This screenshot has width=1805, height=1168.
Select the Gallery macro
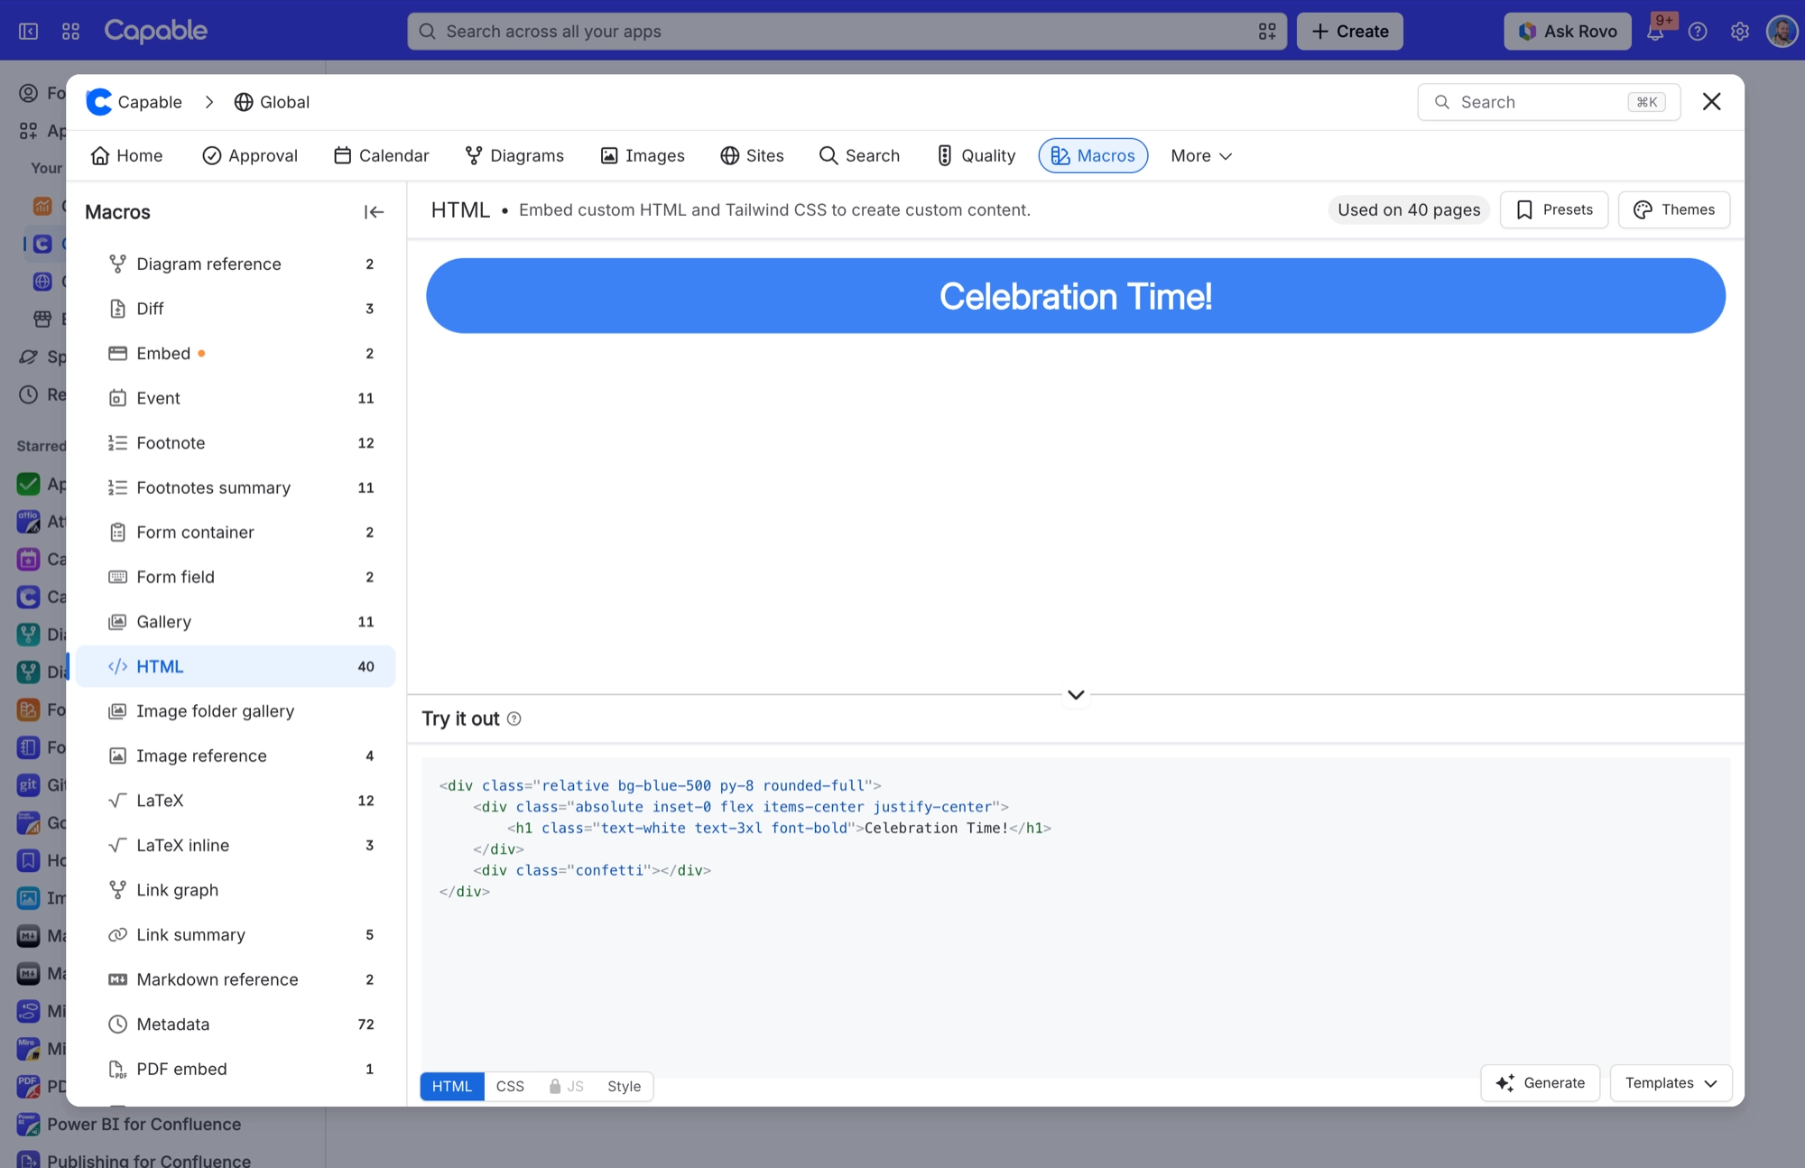[236, 621]
